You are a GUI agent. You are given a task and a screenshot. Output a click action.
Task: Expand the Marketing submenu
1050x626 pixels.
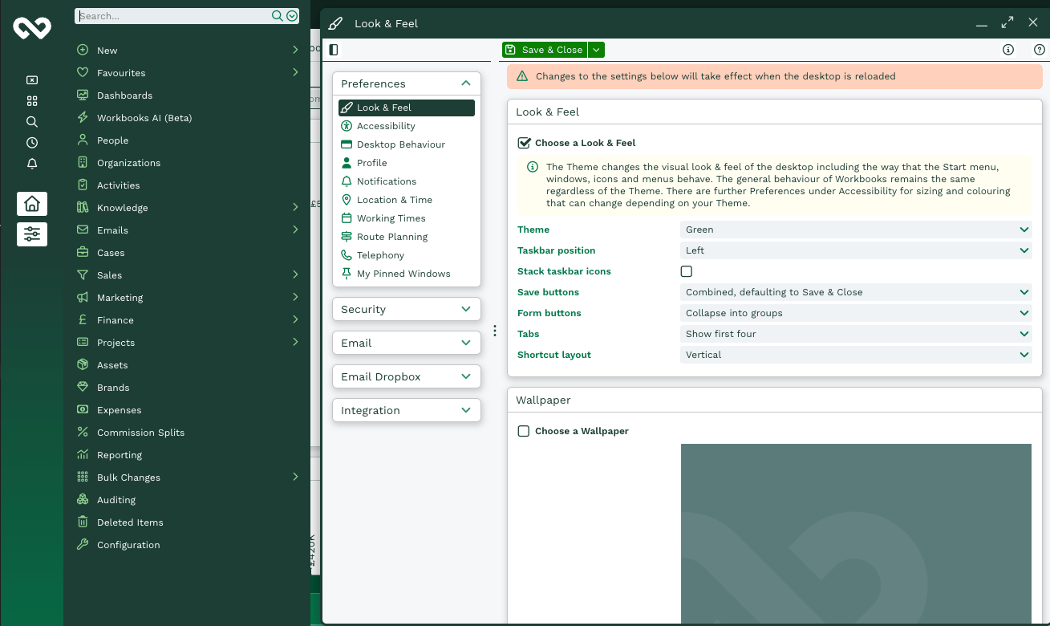pyautogui.click(x=189, y=297)
